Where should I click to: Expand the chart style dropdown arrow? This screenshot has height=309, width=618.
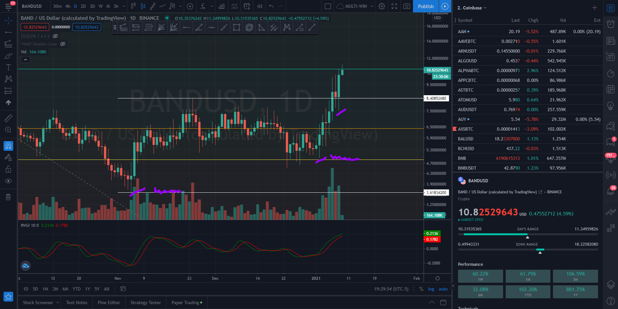coord(181,6)
